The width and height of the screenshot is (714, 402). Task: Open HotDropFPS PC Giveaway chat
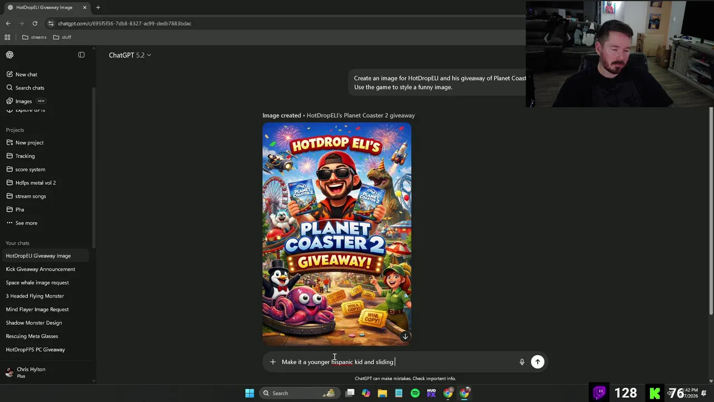coord(35,350)
